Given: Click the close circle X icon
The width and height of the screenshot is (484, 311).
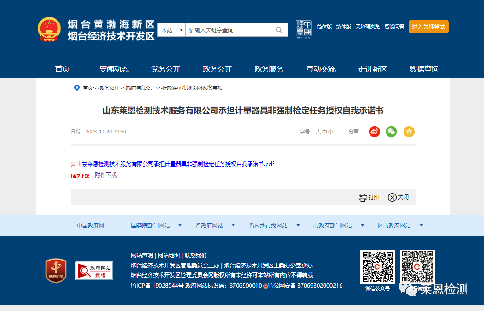Looking at the screenshot, I should coord(392,197).
